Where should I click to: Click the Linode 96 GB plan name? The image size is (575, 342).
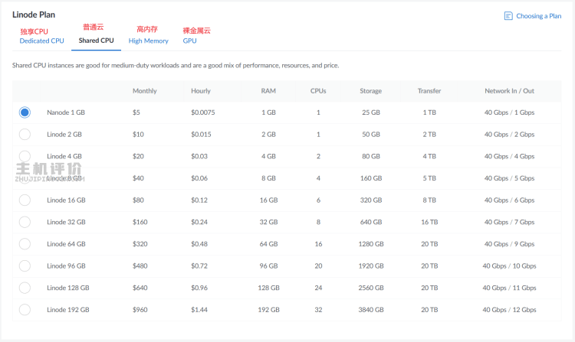click(x=66, y=266)
